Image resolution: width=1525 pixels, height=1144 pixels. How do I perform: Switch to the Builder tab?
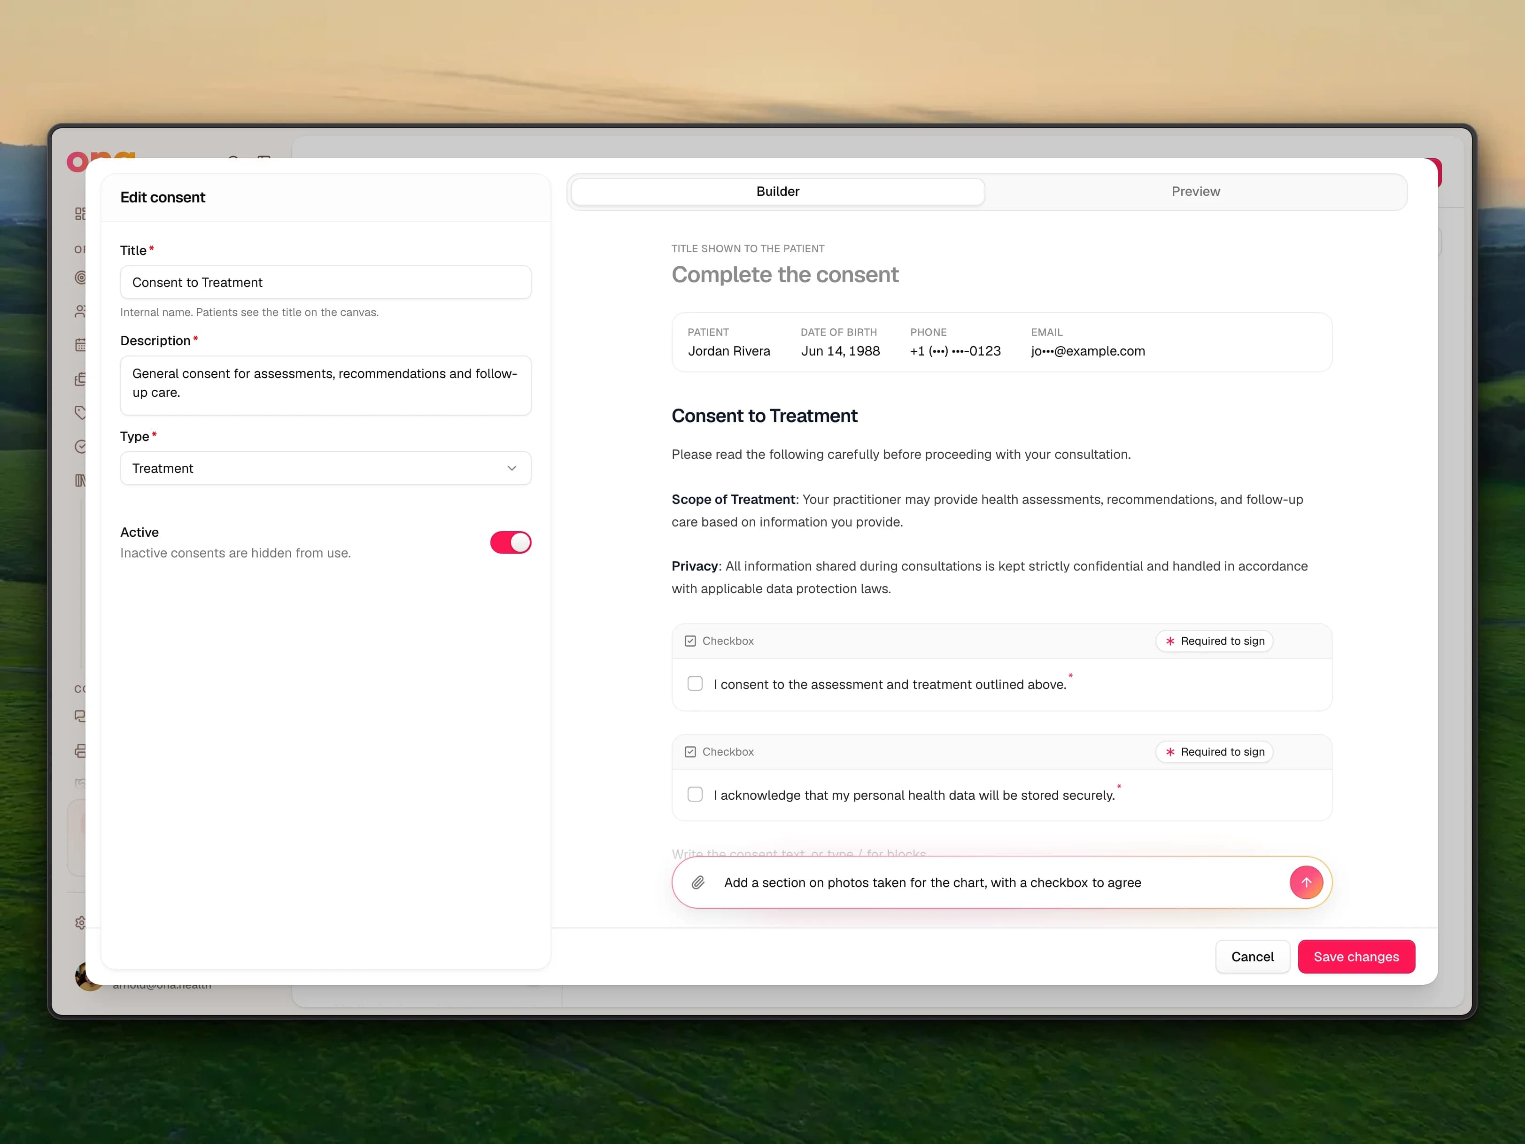coord(778,192)
